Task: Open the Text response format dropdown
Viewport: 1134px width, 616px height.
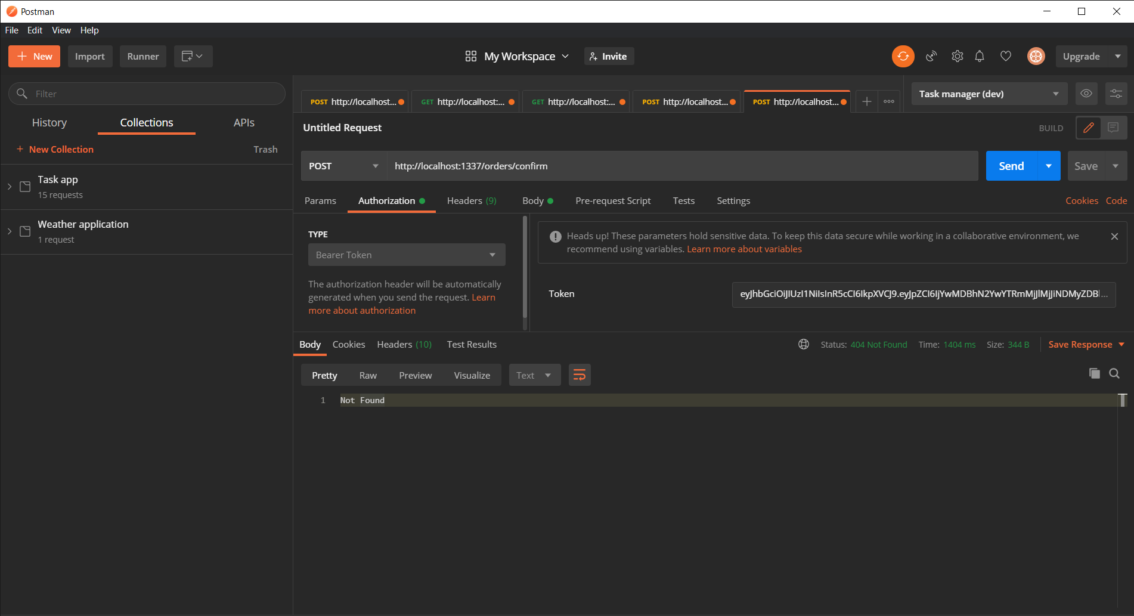Action: click(534, 374)
